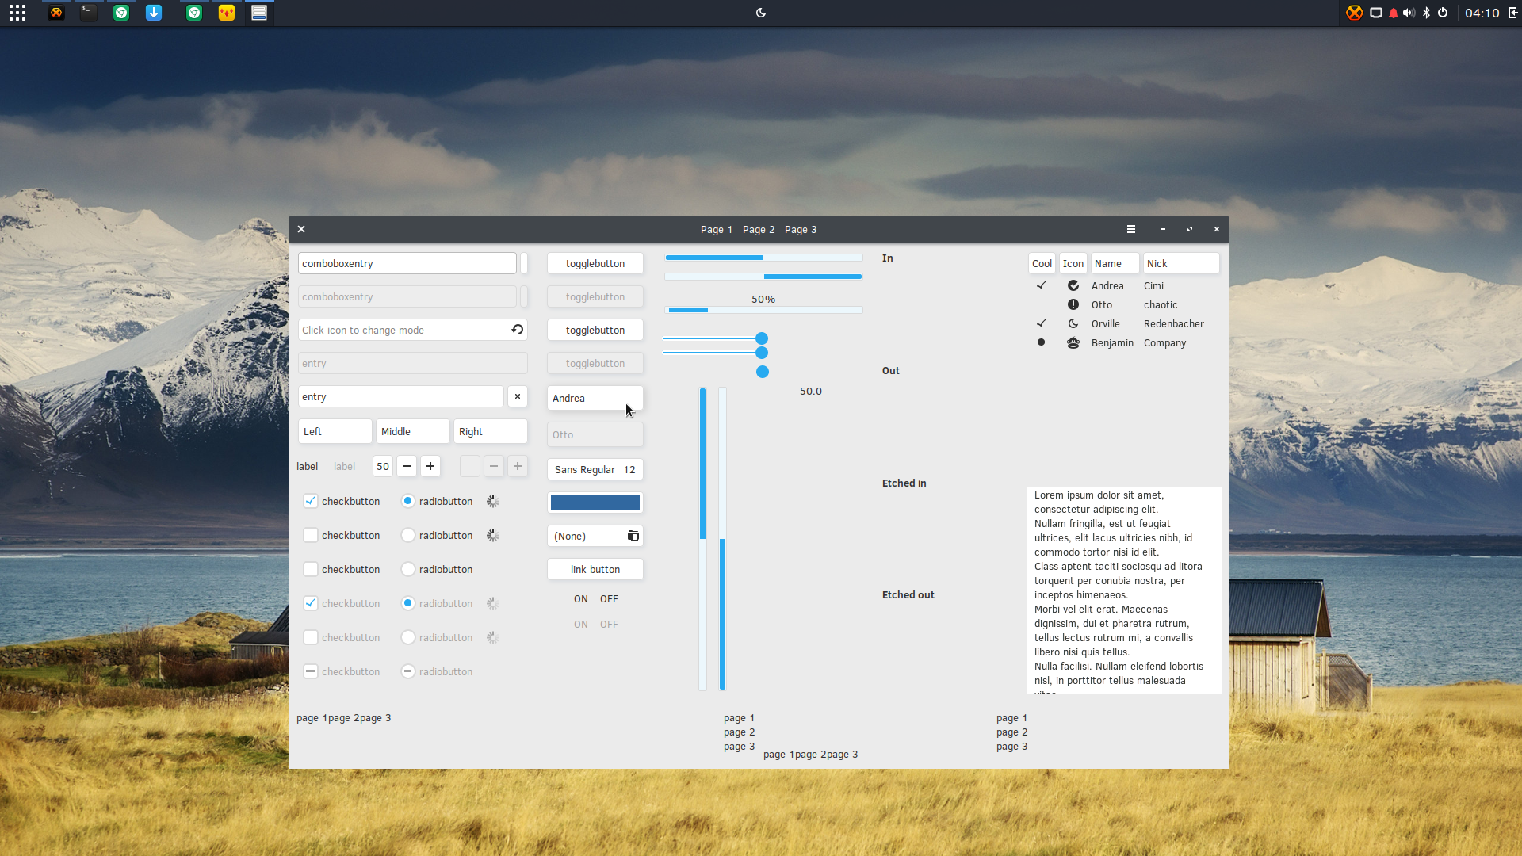1522x856 pixels.
Task: Sort the list by the Nick column header
Action: (1181, 263)
